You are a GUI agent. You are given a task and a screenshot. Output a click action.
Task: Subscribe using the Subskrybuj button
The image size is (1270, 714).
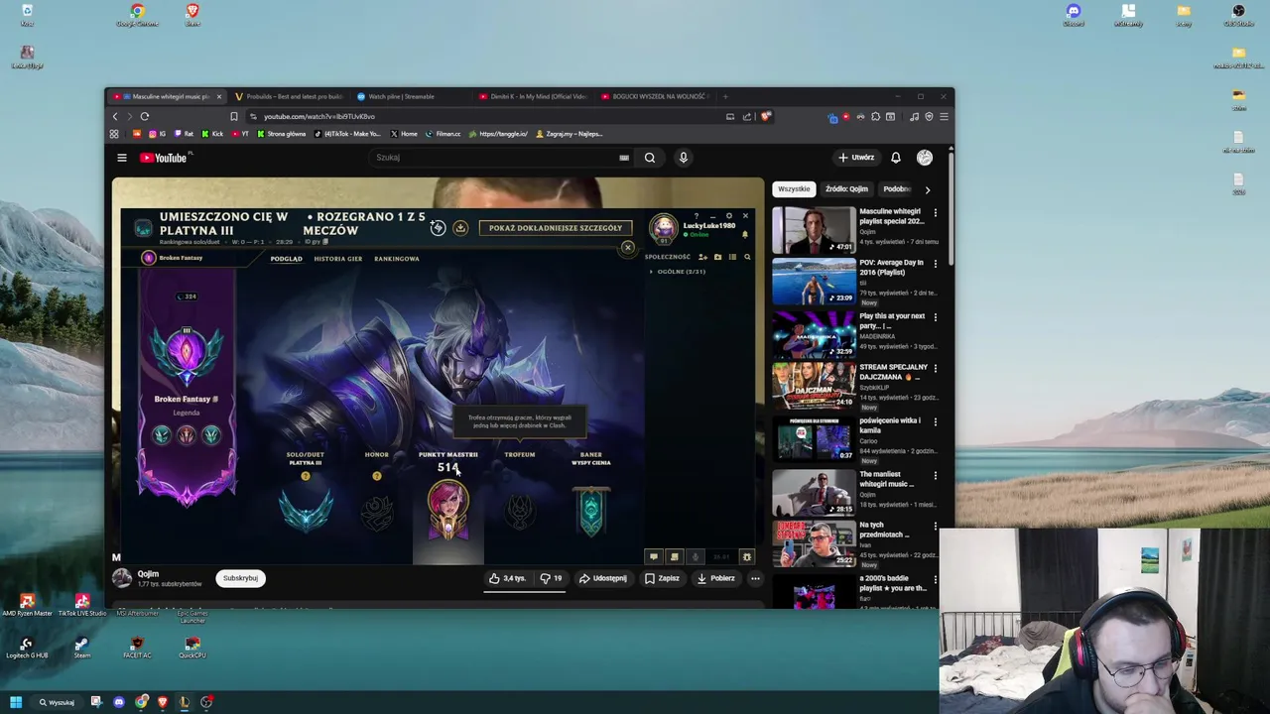point(240,578)
